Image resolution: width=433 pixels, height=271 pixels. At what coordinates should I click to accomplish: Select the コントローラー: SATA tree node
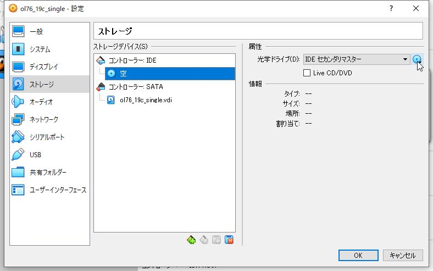[136, 87]
